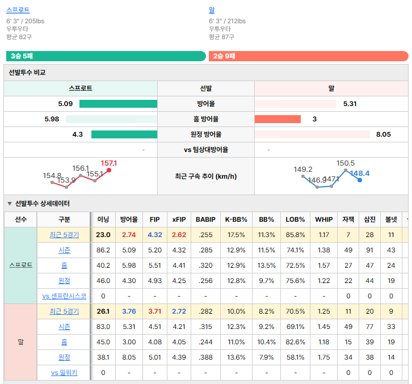Viewport: 412px width, 384px height.
Task: Open the 말 player profile link at the top
Action: [212, 10]
